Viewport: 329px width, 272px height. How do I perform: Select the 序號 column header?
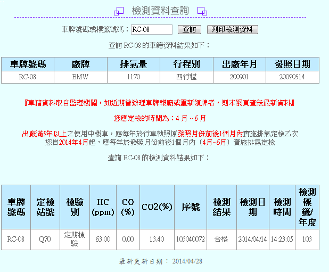(x=191, y=207)
